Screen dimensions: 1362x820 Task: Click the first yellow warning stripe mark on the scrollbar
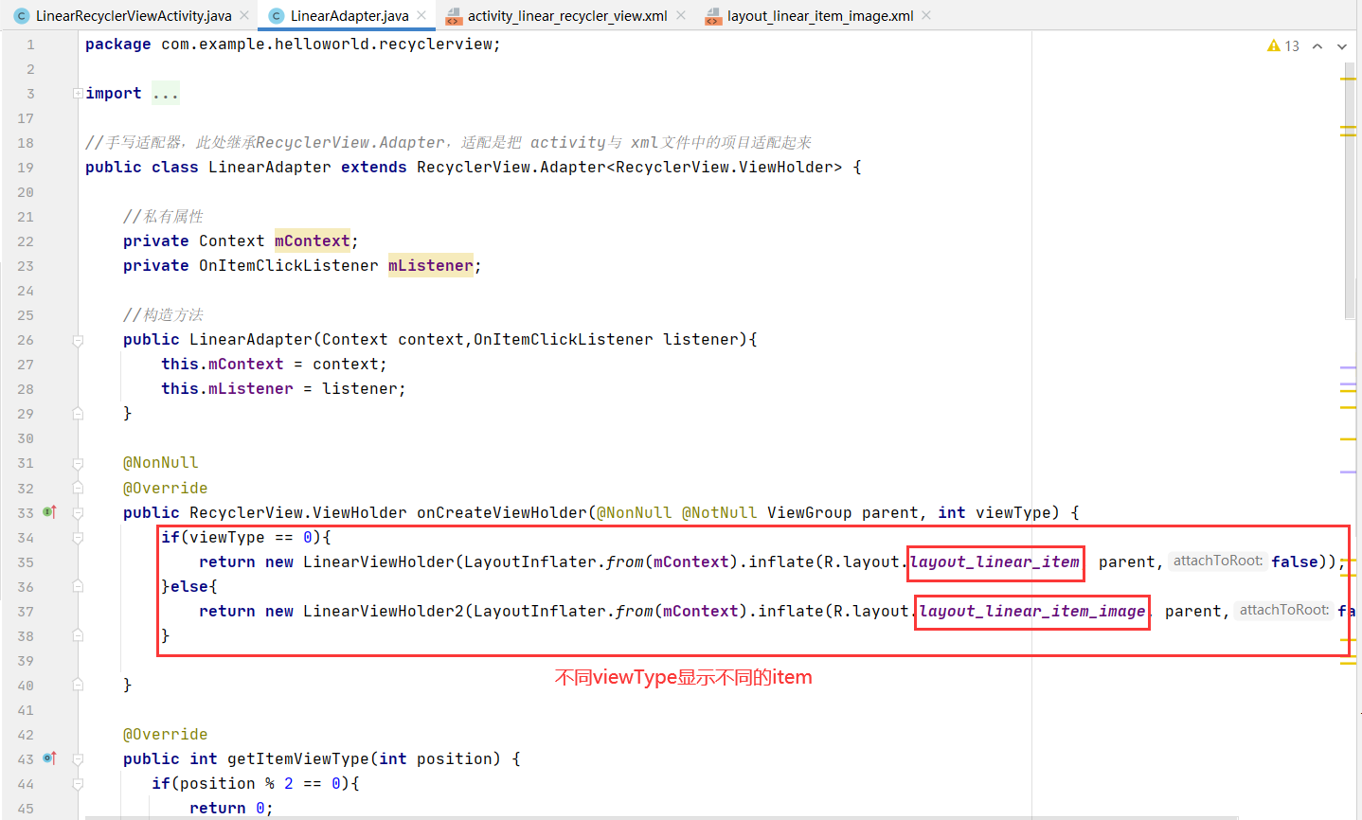coord(1349,79)
